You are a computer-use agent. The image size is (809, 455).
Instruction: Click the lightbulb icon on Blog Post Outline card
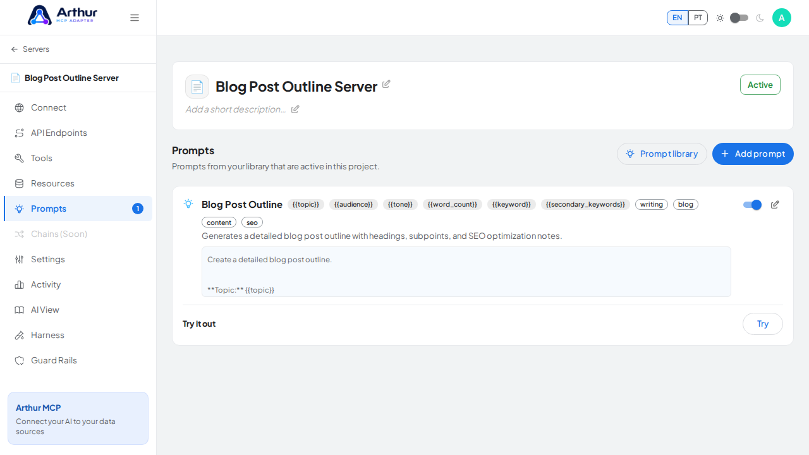[188, 203]
